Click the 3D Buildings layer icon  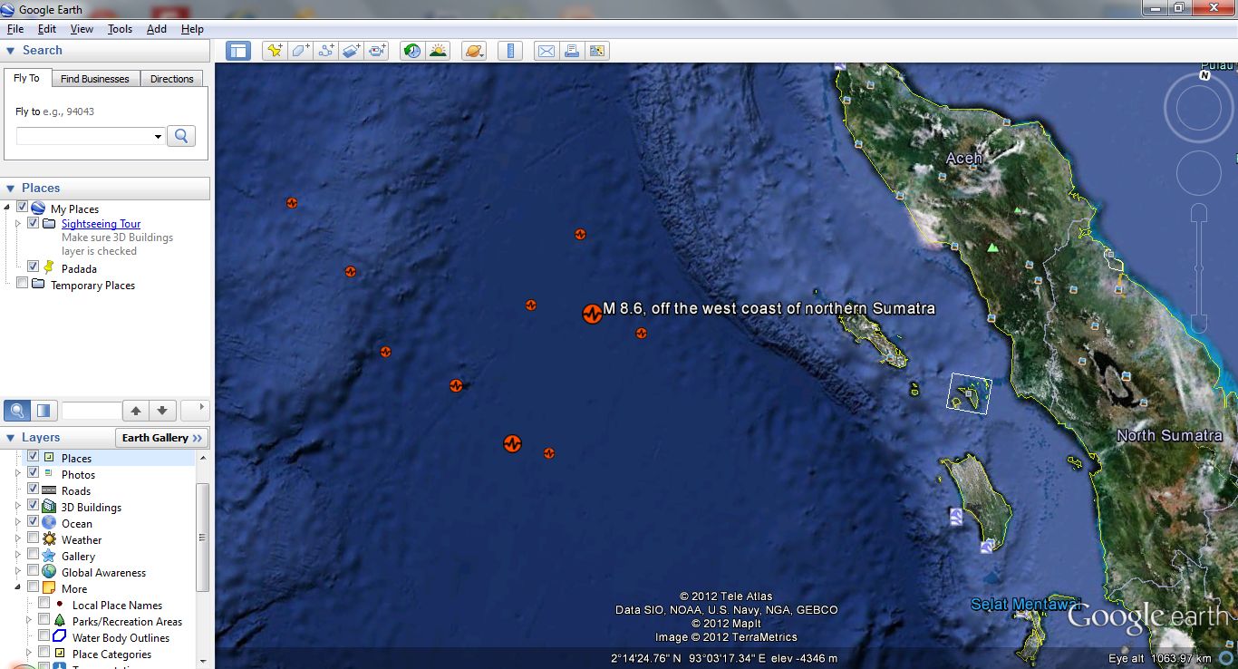click(x=49, y=507)
